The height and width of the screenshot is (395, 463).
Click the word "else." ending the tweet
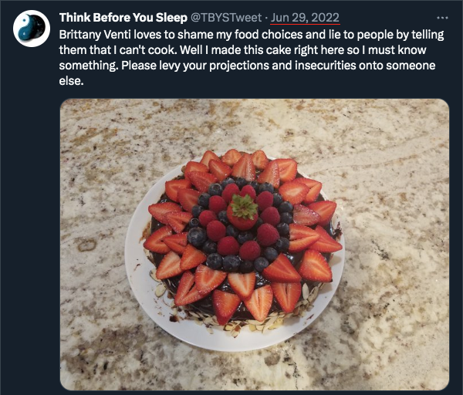coord(73,80)
